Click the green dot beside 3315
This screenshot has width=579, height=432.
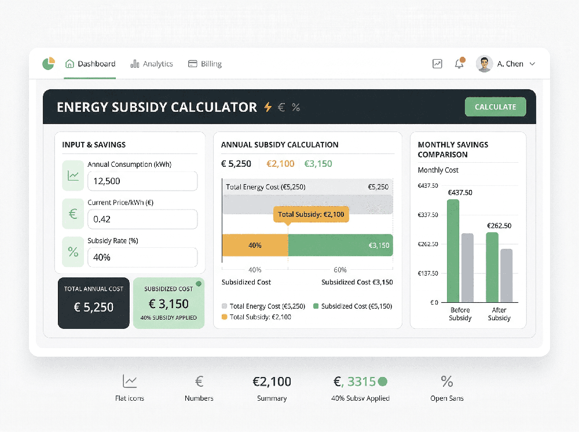point(383,382)
